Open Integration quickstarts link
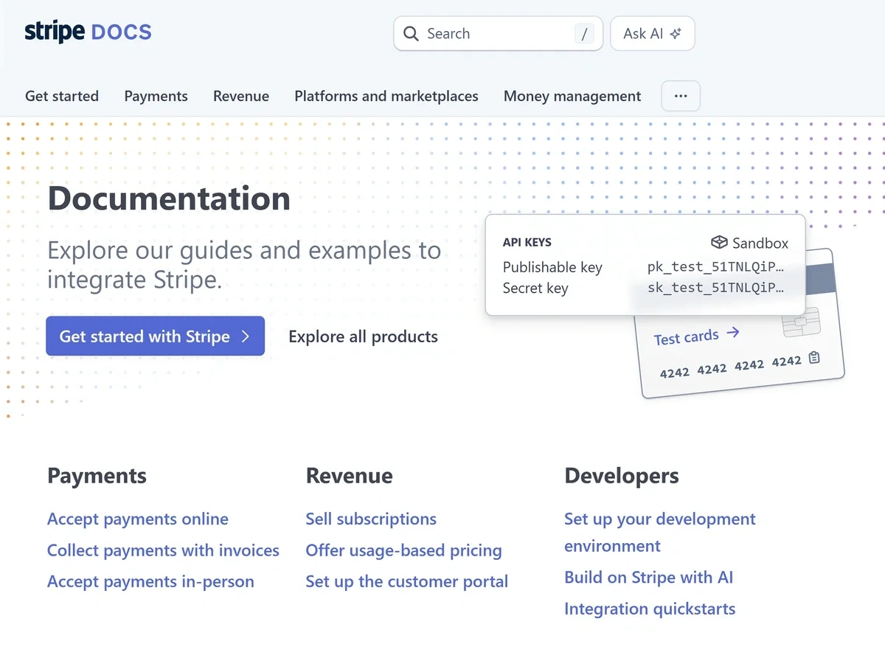This screenshot has width=885, height=664. pos(650,609)
